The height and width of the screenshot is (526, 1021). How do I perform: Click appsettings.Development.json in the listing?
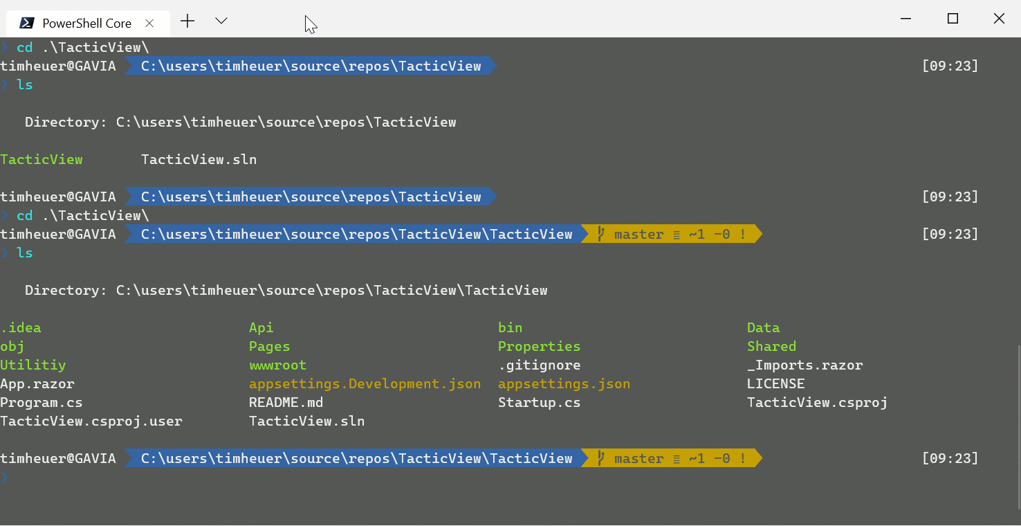[x=365, y=383]
